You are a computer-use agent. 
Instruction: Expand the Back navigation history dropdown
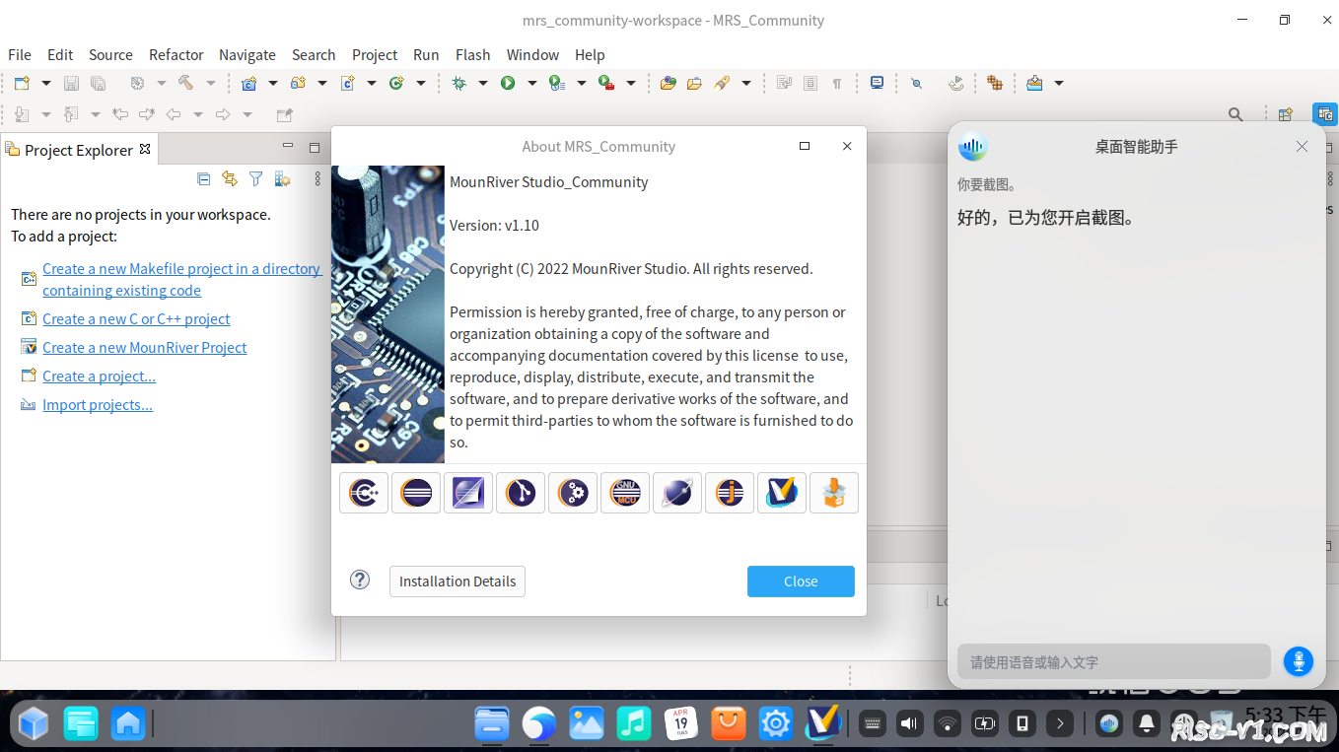(198, 114)
